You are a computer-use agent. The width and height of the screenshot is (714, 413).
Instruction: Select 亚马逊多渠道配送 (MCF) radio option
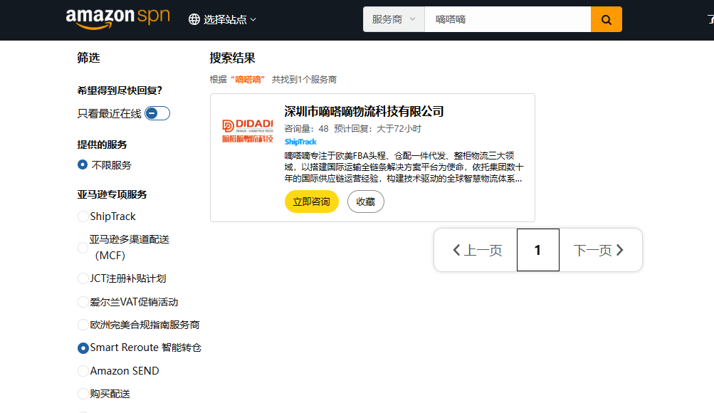(83, 248)
